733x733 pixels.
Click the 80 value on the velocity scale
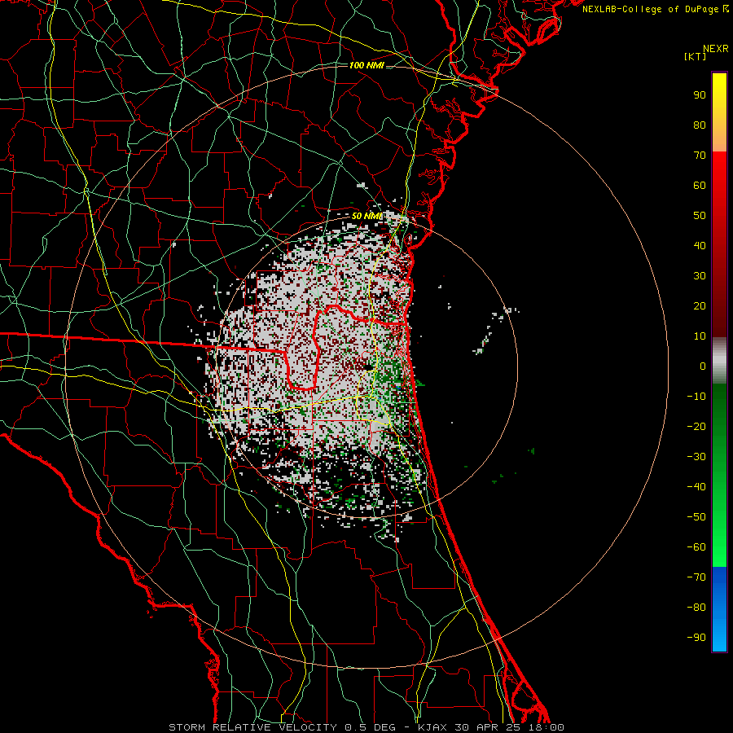point(700,125)
